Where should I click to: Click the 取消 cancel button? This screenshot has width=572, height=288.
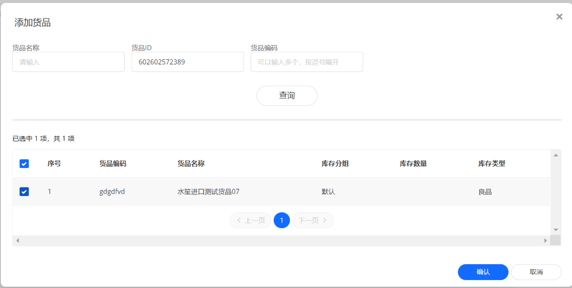click(x=536, y=272)
